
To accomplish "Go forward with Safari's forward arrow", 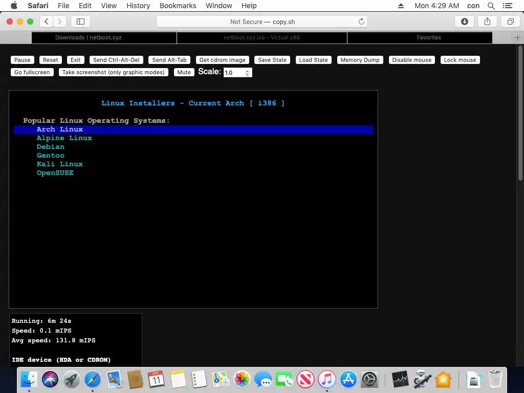I will (59, 21).
